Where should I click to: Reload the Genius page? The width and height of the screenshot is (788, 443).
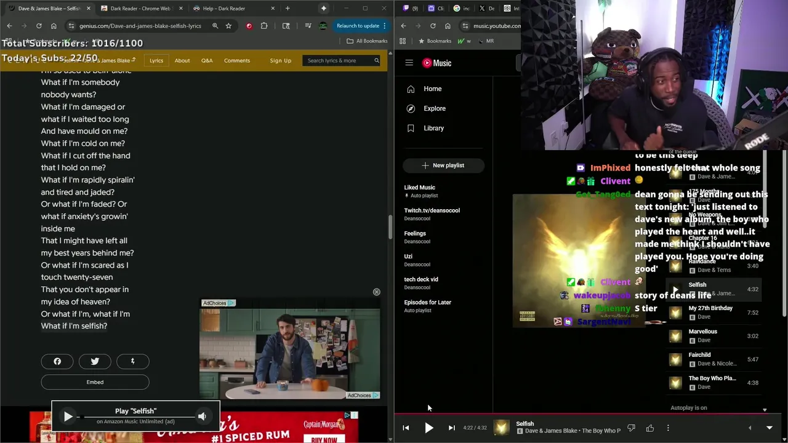[39, 26]
